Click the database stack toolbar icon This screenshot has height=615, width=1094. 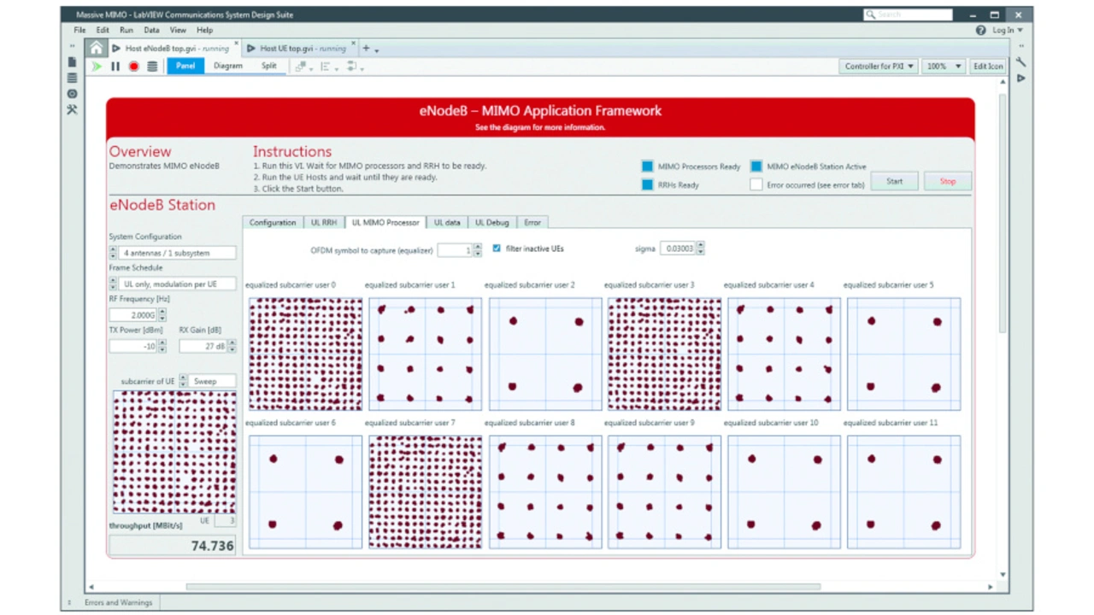click(x=152, y=66)
